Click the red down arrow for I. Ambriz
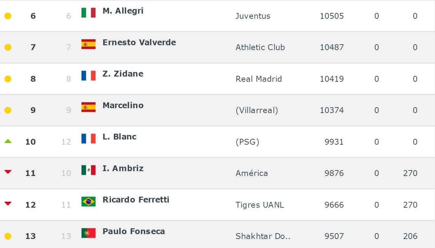 click(x=8, y=172)
